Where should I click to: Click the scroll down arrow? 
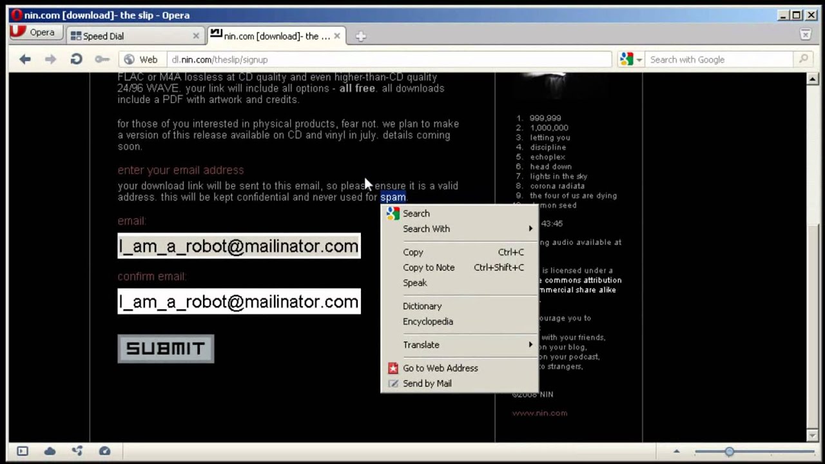point(813,436)
